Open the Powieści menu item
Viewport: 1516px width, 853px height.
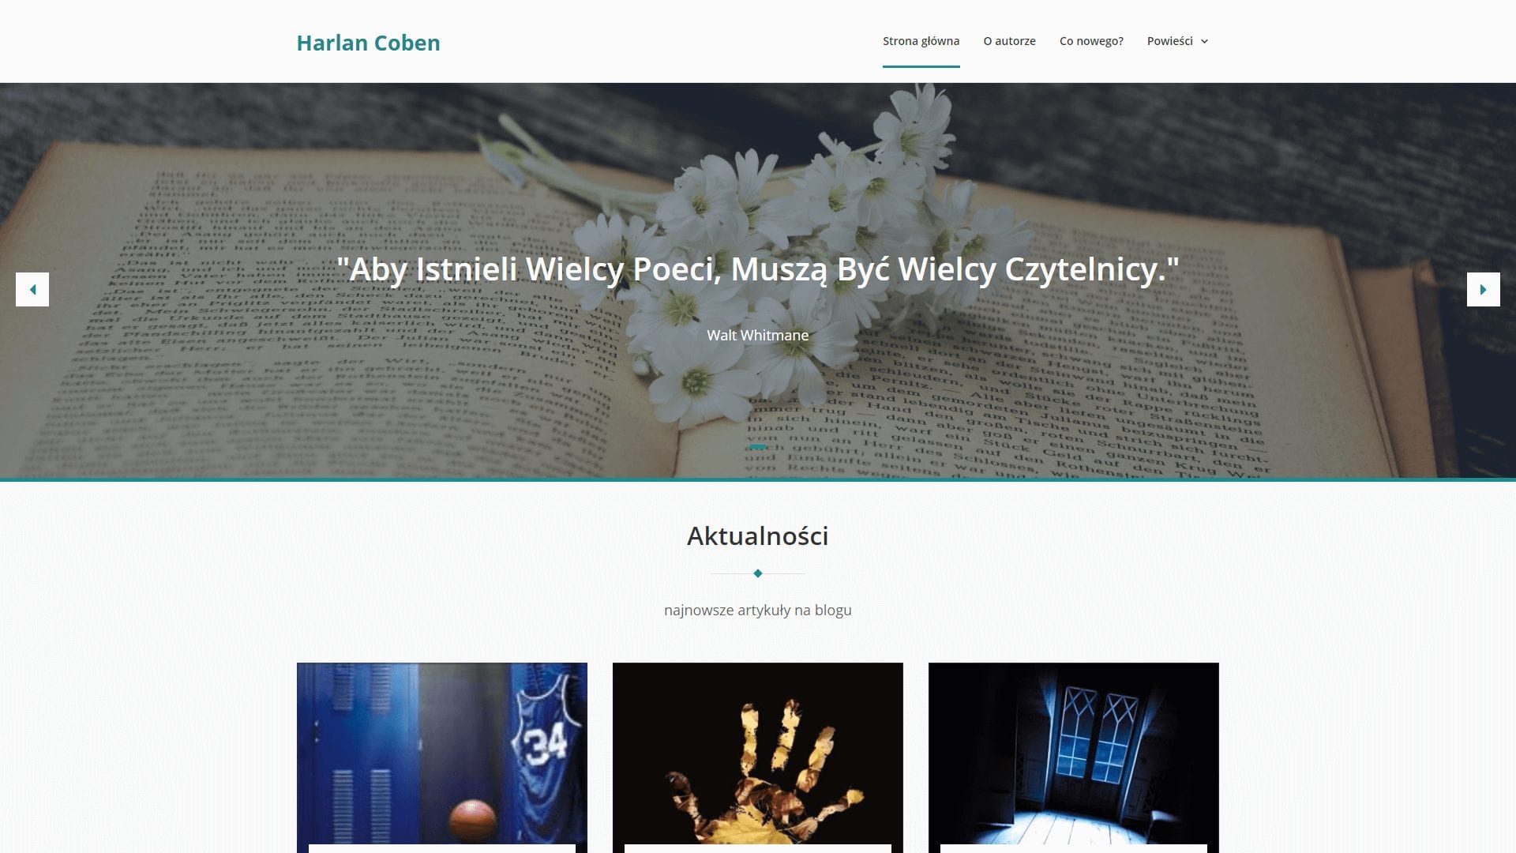[1169, 41]
